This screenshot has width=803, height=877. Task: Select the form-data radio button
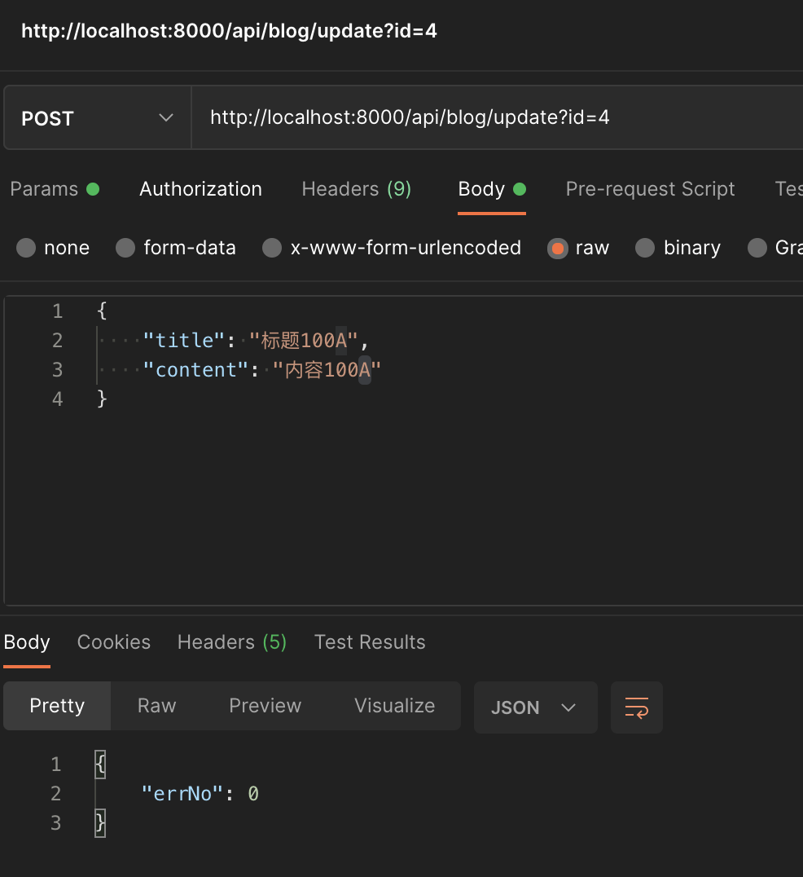point(125,248)
